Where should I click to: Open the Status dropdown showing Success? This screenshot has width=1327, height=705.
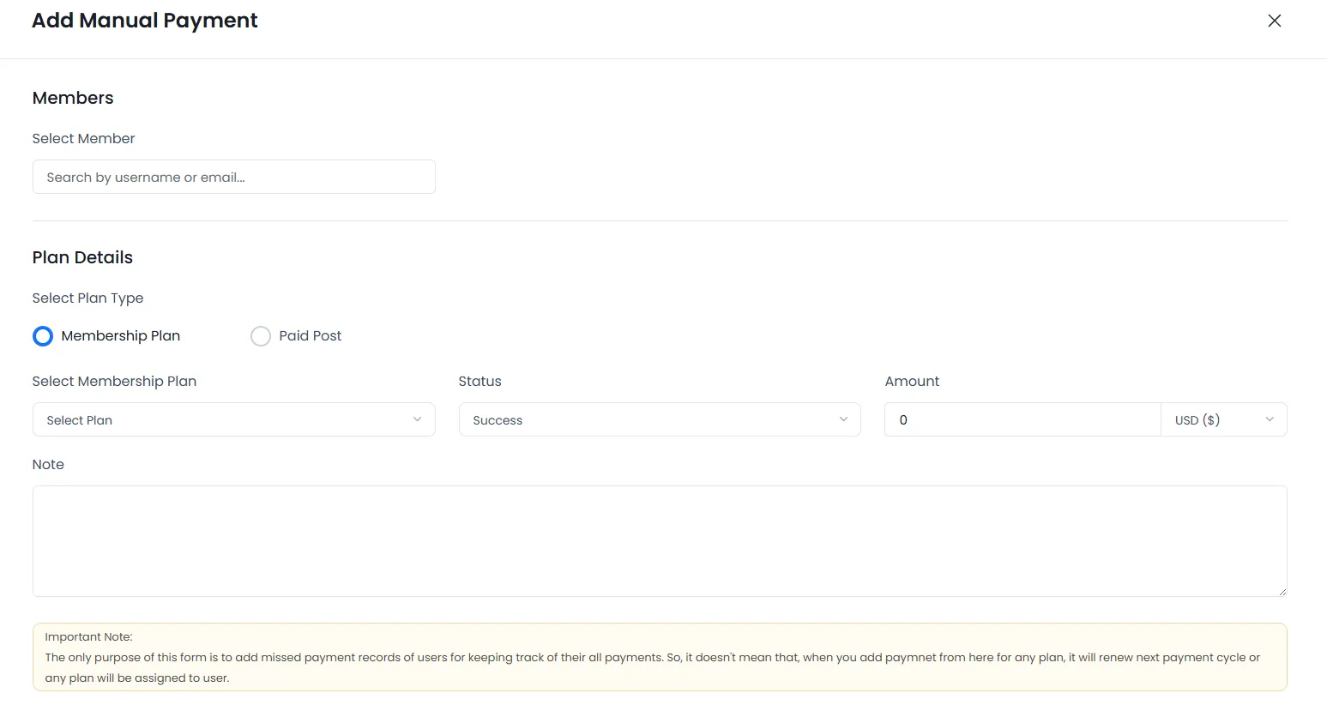(x=660, y=419)
